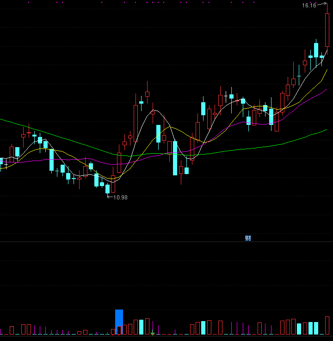
Task: Select the largest cyan candlestick in mid-chart
Action: pyautogui.click(x=175, y=158)
